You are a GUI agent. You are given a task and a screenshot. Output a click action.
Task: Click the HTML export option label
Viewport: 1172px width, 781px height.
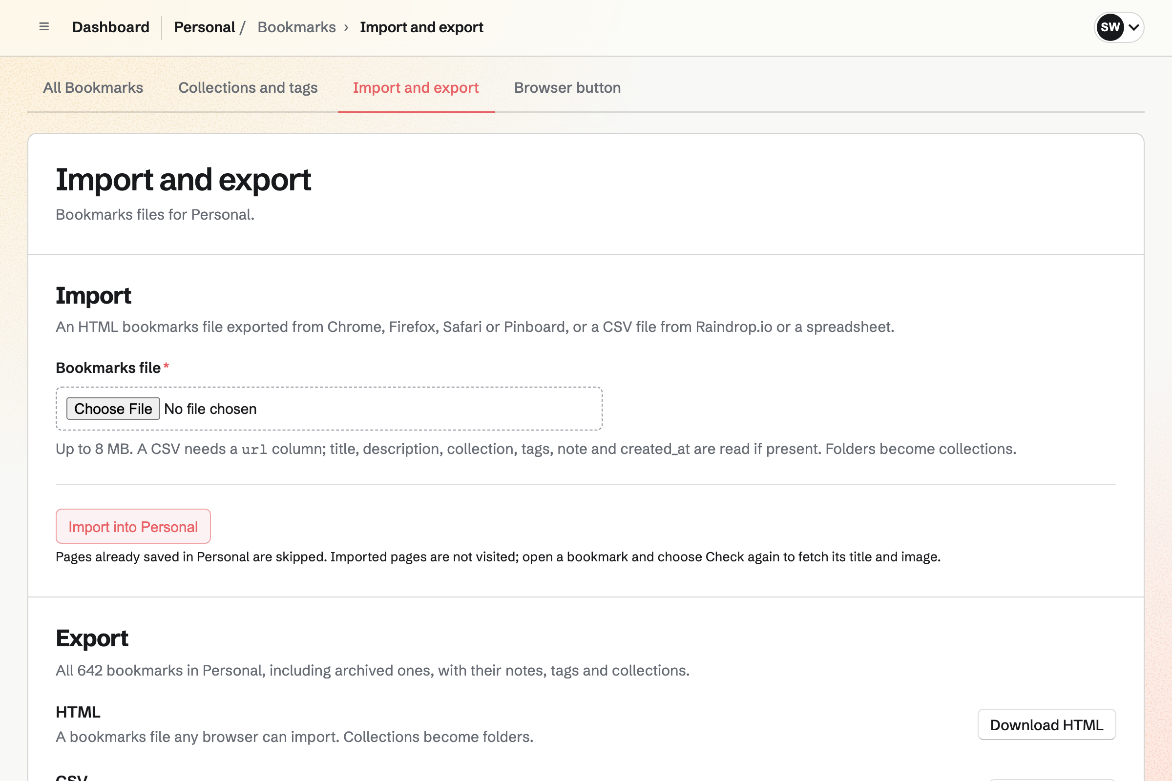pos(78,712)
